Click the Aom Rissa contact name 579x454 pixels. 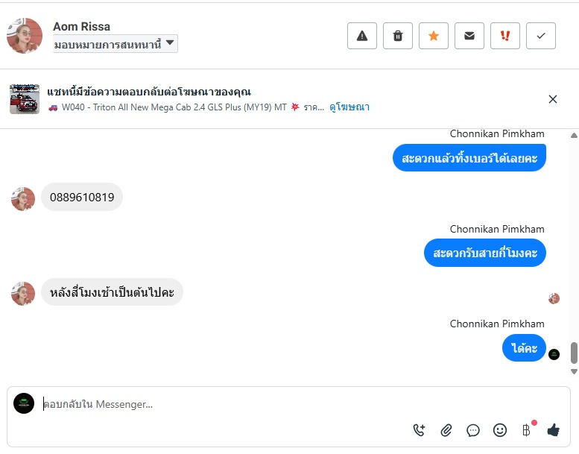(x=81, y=27)
